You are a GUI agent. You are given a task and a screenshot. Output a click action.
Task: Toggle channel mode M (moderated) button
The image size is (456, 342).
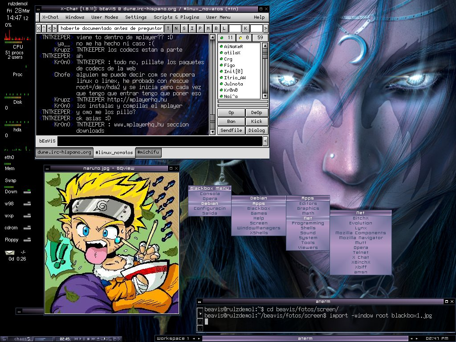click(208, 28)
